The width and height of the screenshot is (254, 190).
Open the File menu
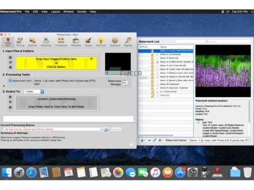(27, 12)
